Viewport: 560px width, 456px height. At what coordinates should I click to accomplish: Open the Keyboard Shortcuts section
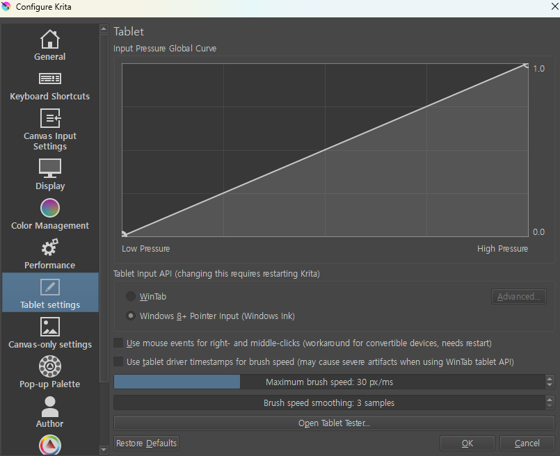point(49,85)
